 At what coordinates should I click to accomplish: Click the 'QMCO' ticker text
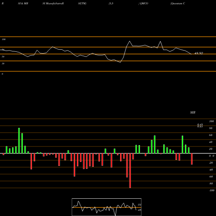click(x=144, y=3)
